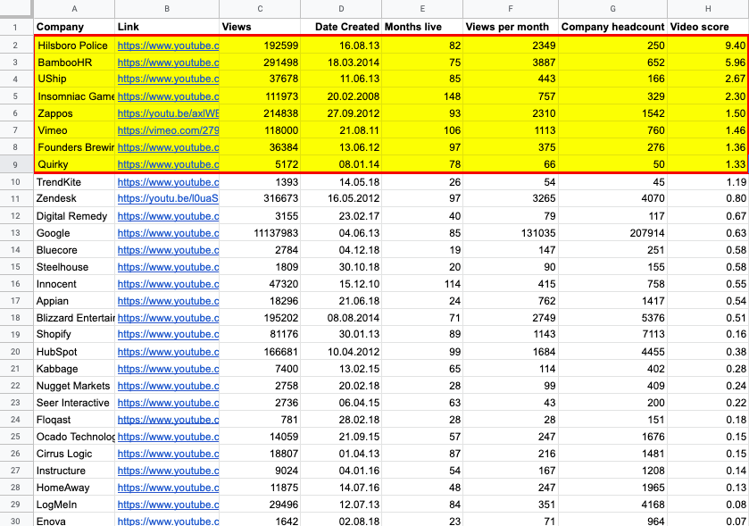Click video score value 9.40
This screenshot has height=526, width=749.
pos(708,46)
